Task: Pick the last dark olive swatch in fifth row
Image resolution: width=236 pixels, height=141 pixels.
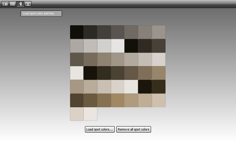Action: tap(159, 87)
